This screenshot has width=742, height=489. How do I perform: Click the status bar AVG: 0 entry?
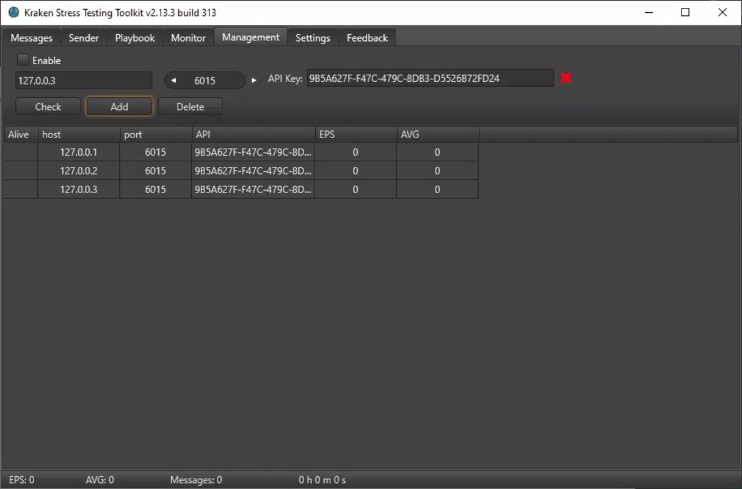pos(100,480)
